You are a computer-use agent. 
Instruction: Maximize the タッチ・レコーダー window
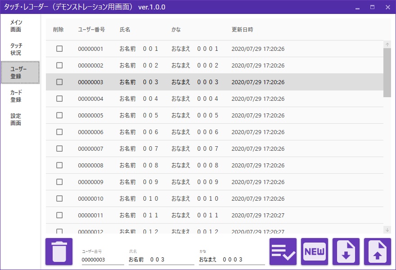pos(372,7)
